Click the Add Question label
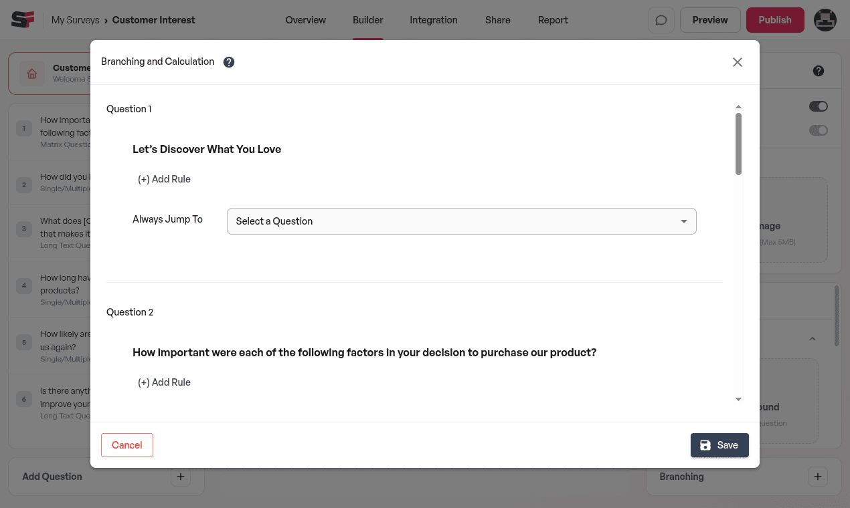The width and height of the screenshot is (850, 508). coord(52,477)
